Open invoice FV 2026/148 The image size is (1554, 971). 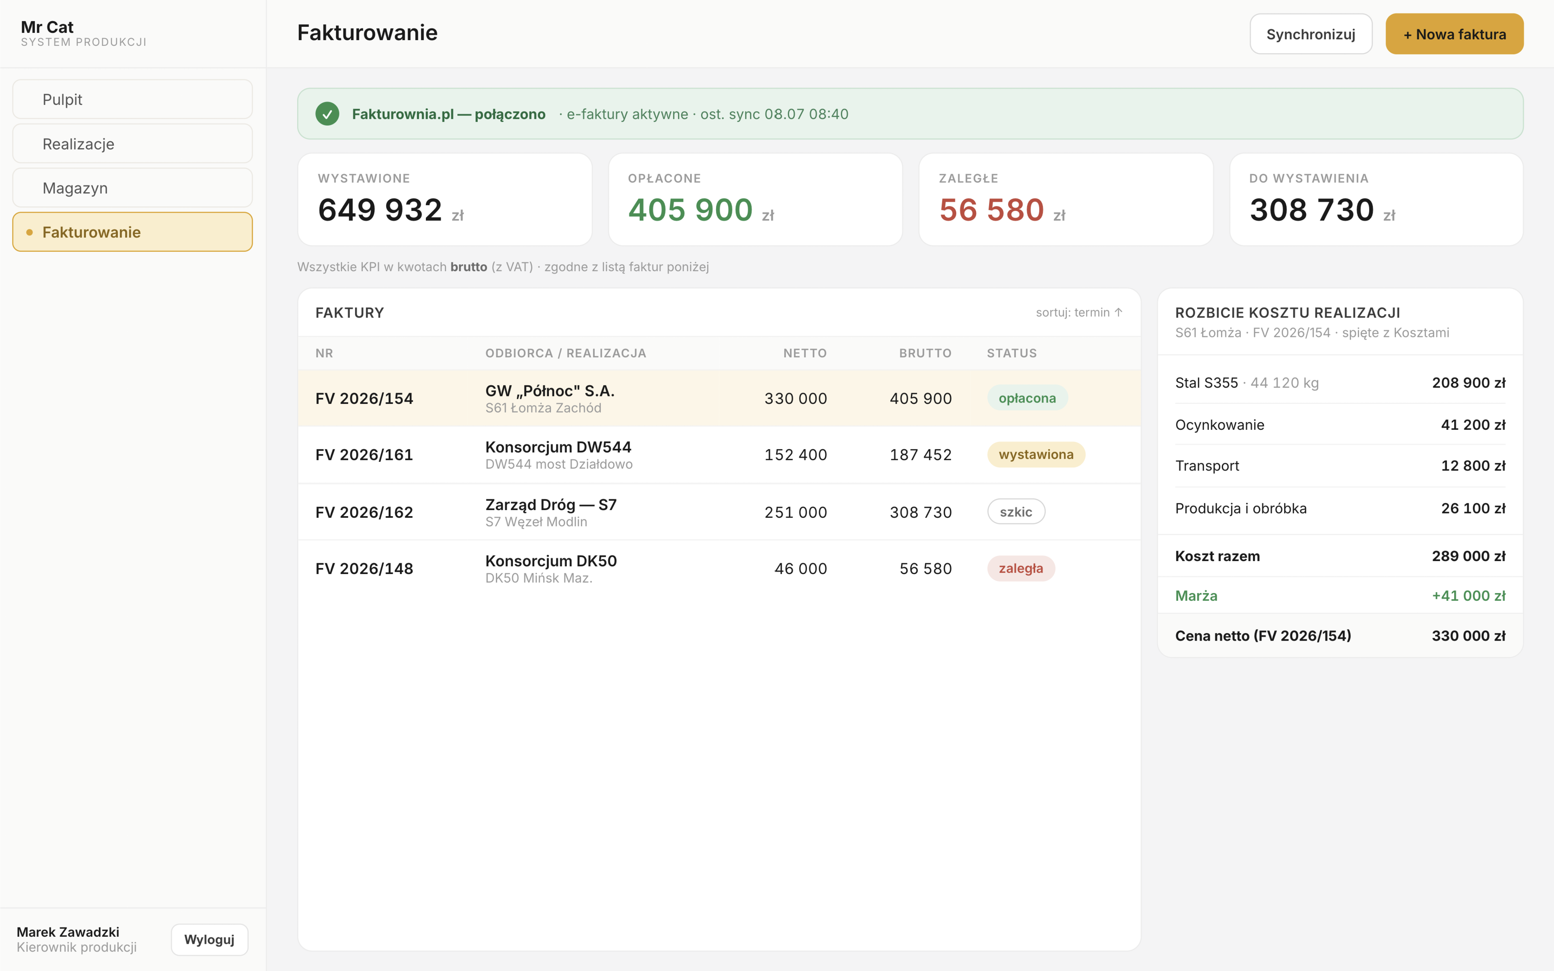coord(719,568)
